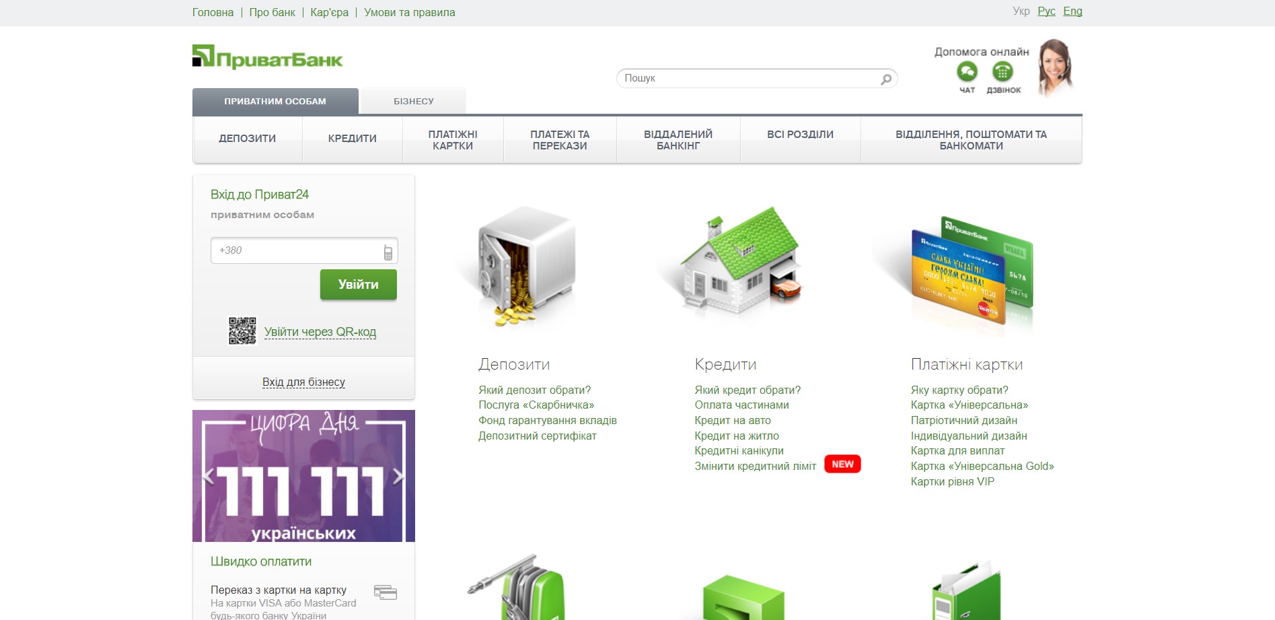Viewport: 1275px width, 620px height.
Task: Open Картки рівня VIP link
Action: click(953, 482)
